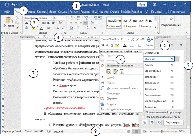This screenshot has height=136, width=193.
Task: Paste as a picture in Параметры вставки
Action: 122,71
